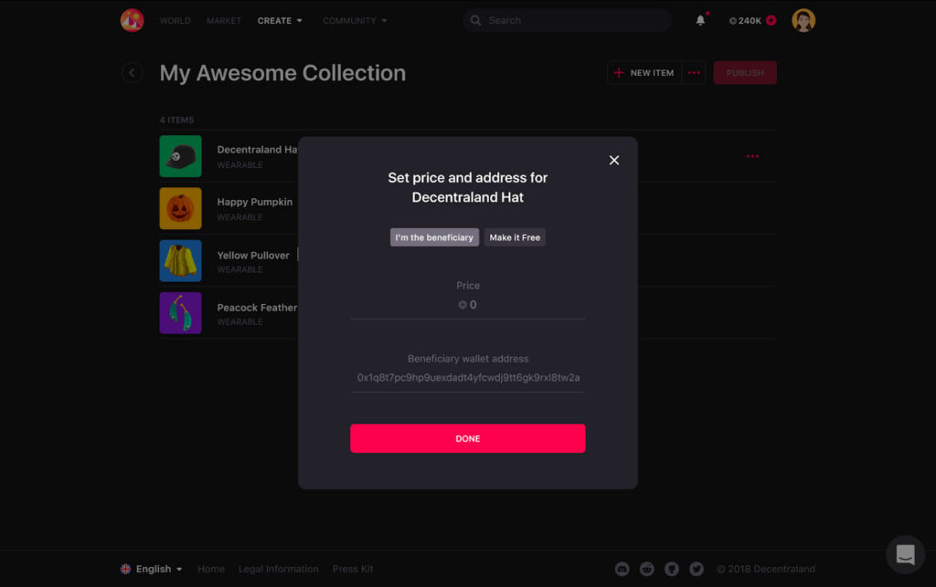Viewport: 936px width, 587px height.
Task: Open the chat support widget
Action: pos(905,554)
